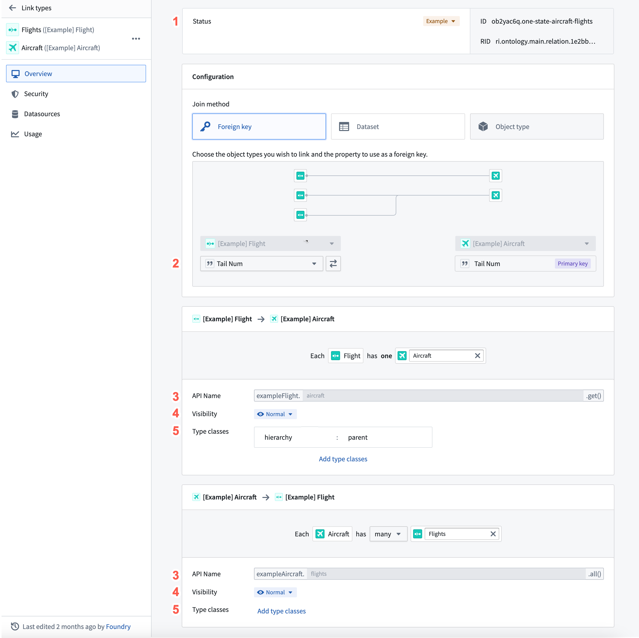Open Visibility Normal dropdown under exampleFlight API name
The height and width of the screenshot is (638, 639).
[x=275, y=414]
